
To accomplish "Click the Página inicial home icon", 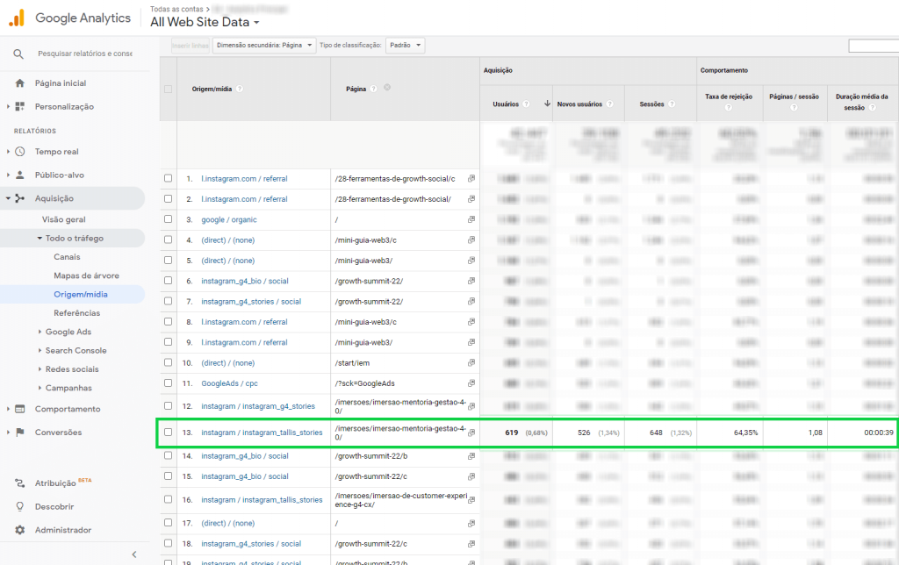I will [x=20, y=83].
